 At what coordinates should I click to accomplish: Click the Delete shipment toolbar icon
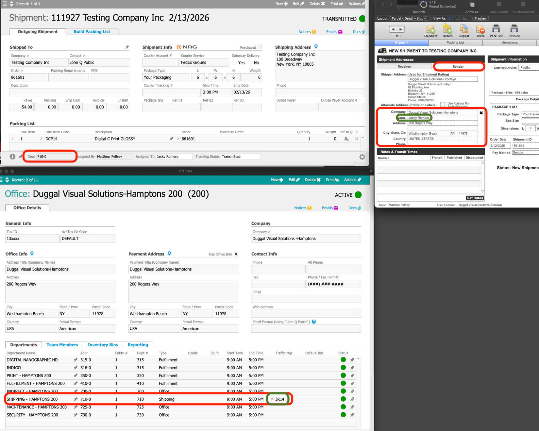pos(480,29)
